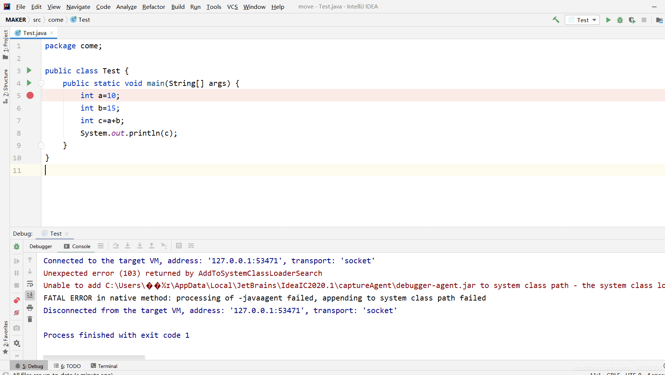
Task: Expand the hidden debug actions chevron
Action: click(x=17, y=355)
